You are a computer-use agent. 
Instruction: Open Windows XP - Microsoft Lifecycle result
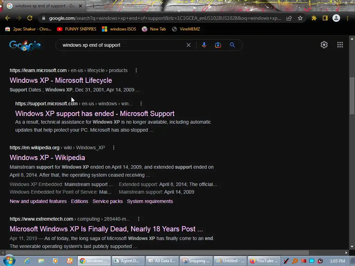click(x=61, y=80)
